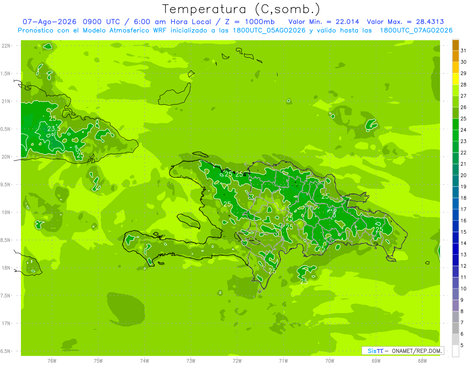Click the '23.5' contour label over Cuba
The height and width of the screenshot is (366, 474).
pos(54,129)
